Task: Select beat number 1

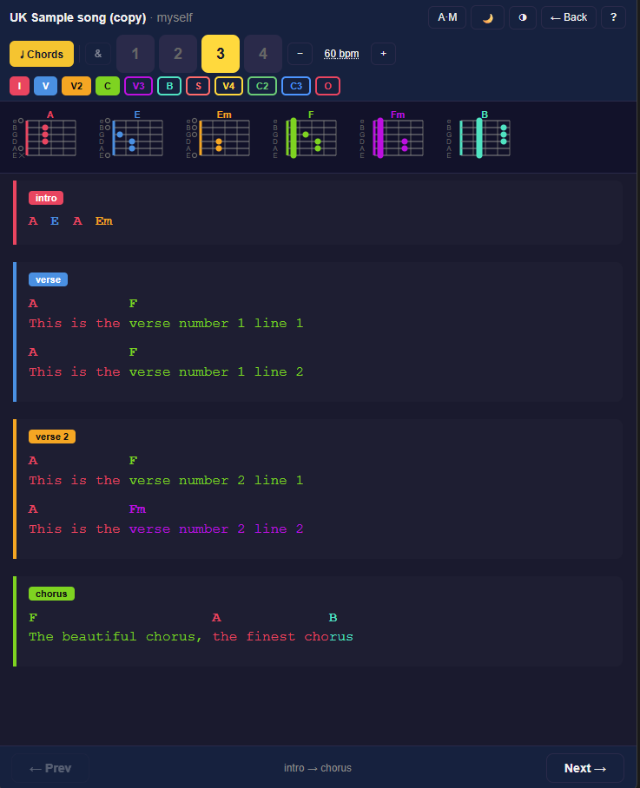Action: click(x=135, y=54)
